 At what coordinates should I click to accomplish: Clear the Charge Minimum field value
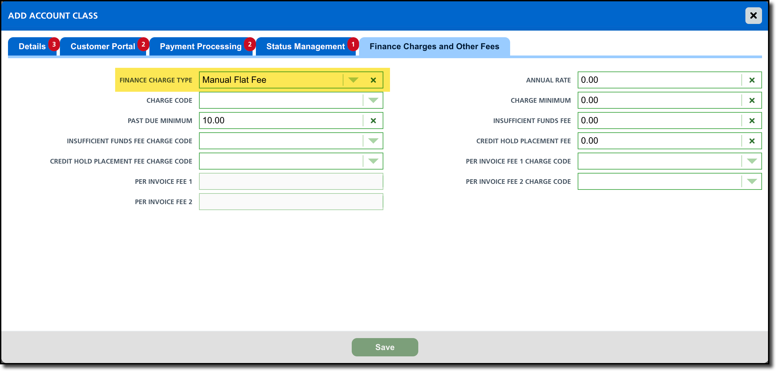[752, 100]
